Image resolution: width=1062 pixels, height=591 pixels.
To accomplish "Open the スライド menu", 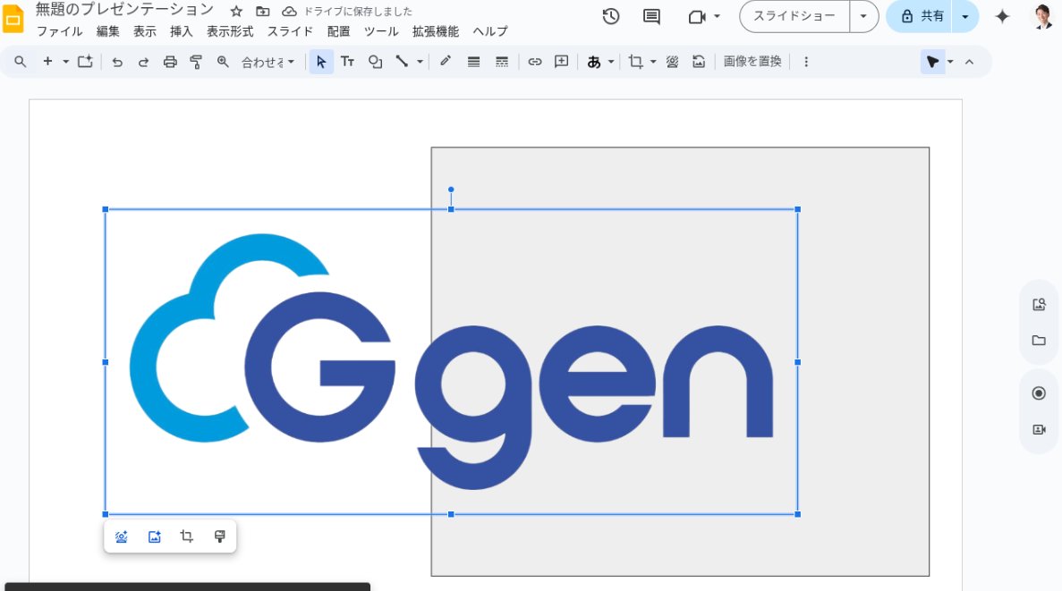I will (290, 32).
